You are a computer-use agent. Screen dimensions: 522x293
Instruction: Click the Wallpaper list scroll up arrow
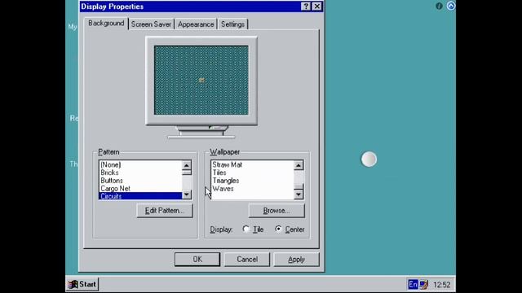299,165
